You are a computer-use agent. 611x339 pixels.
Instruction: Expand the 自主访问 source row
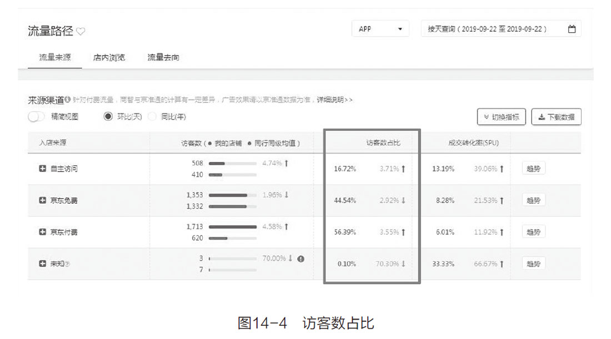click(x=43, y=169)
